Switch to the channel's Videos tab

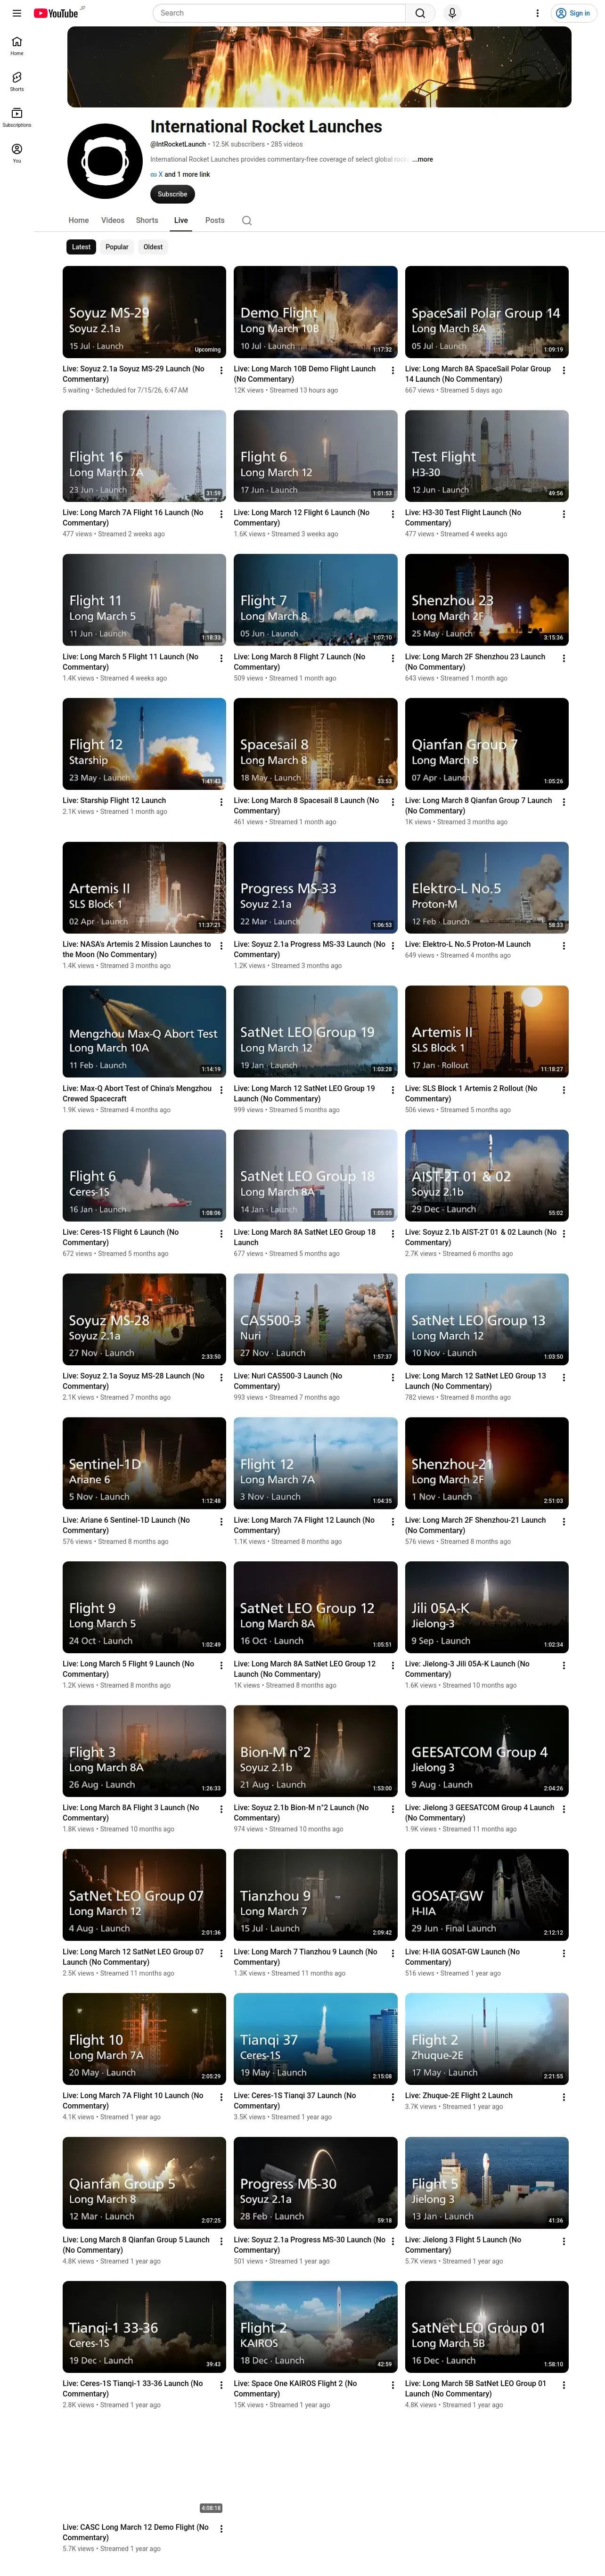tap(113, 220)
